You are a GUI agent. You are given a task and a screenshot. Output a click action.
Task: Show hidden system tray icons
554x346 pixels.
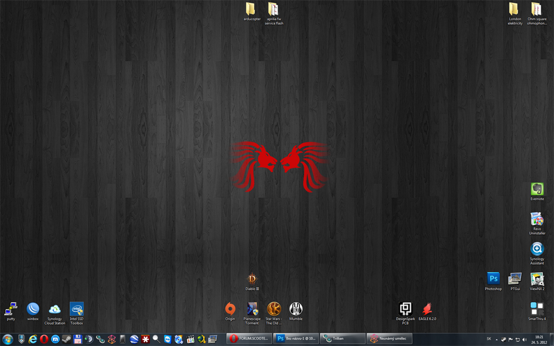(497, 339)
